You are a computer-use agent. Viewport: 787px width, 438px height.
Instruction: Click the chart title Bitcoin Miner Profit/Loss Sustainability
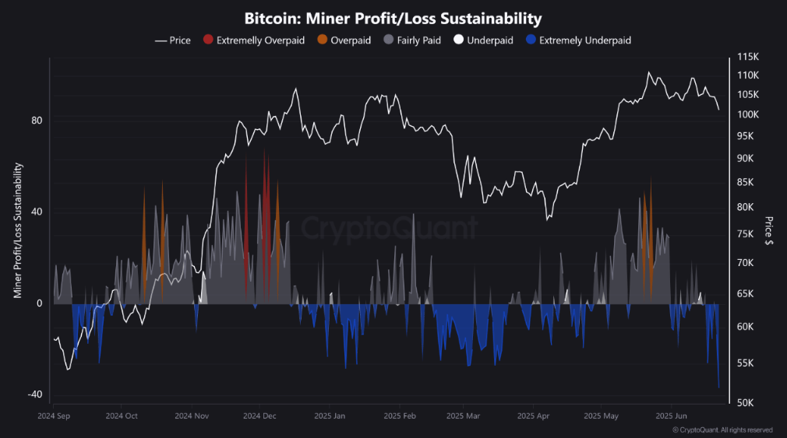pos(393,18)
